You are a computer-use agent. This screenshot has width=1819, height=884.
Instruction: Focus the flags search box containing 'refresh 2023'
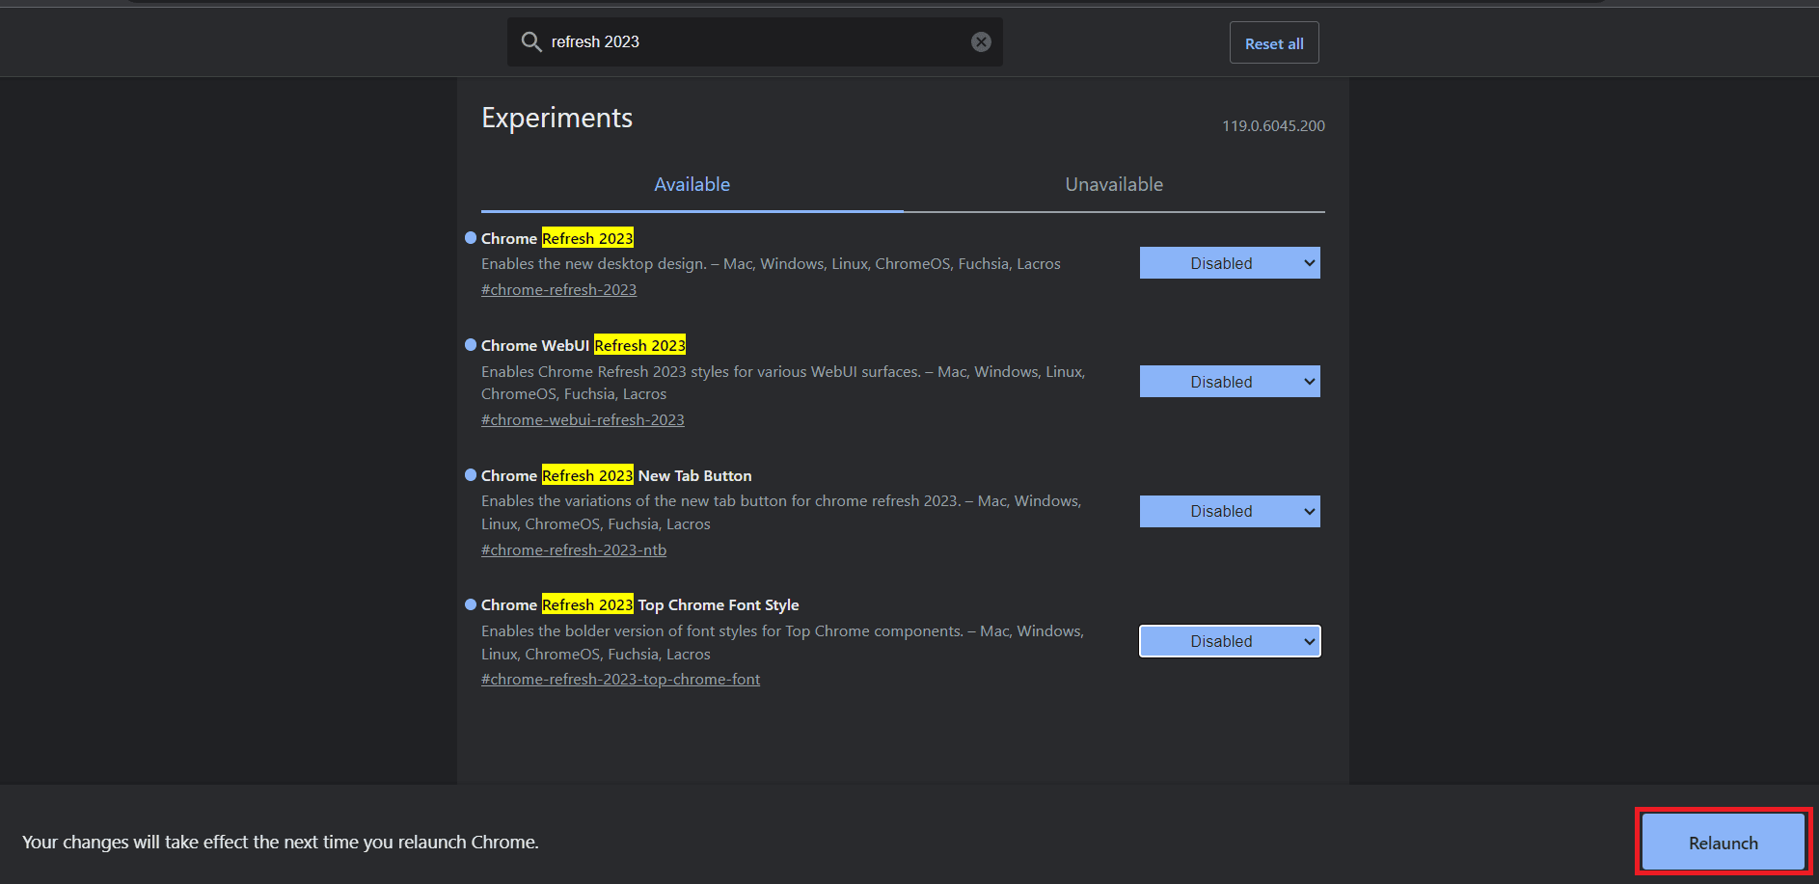click(755, 41)
